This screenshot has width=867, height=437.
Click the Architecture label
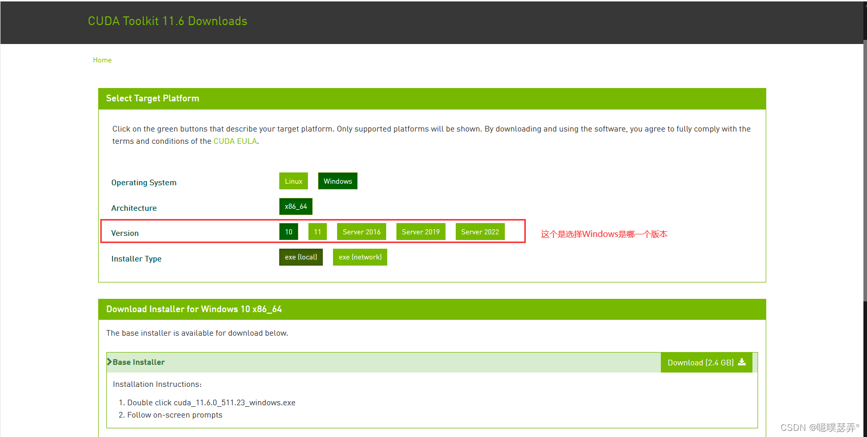[134, 208]
